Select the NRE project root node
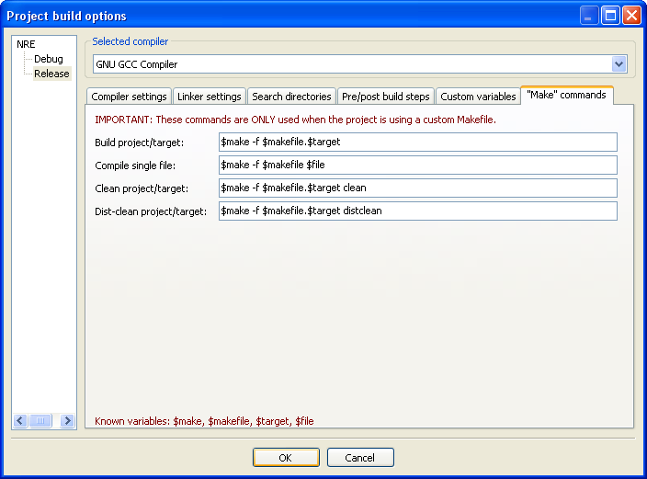647x479 pixels. [x=26, y=44]
